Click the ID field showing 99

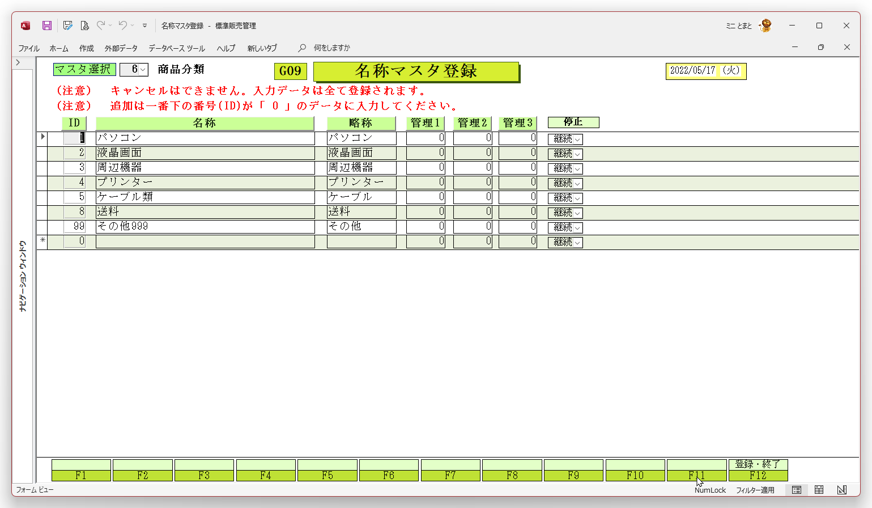click(74, 226)
